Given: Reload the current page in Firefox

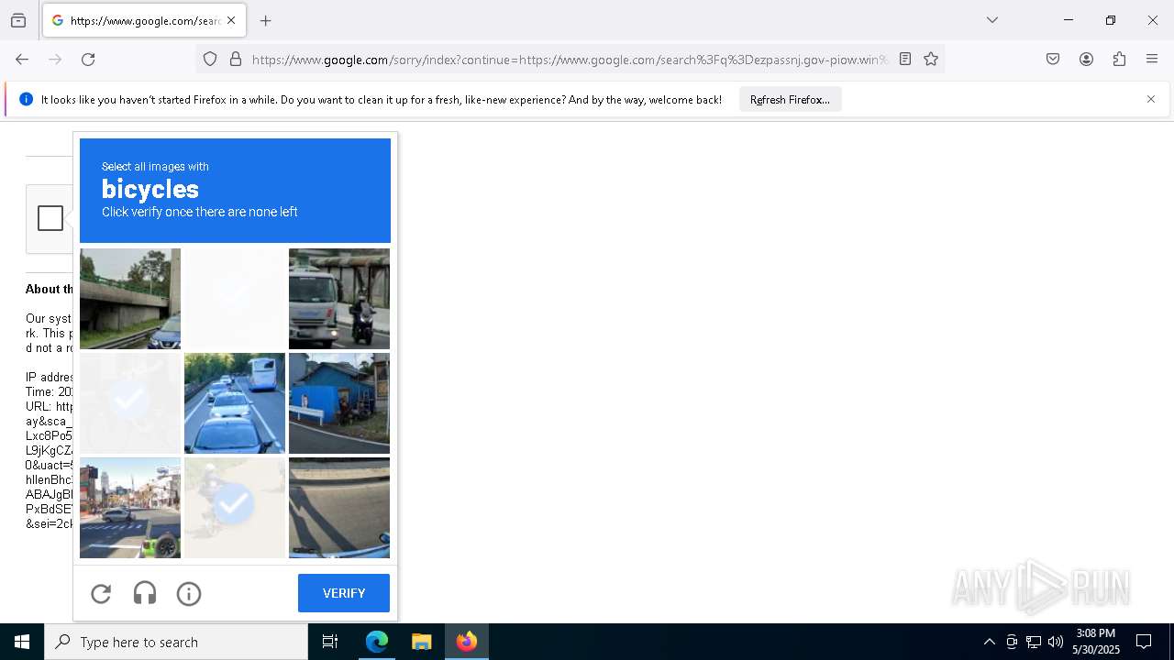Looking at the screenshot, I should [x=88, y=60].
